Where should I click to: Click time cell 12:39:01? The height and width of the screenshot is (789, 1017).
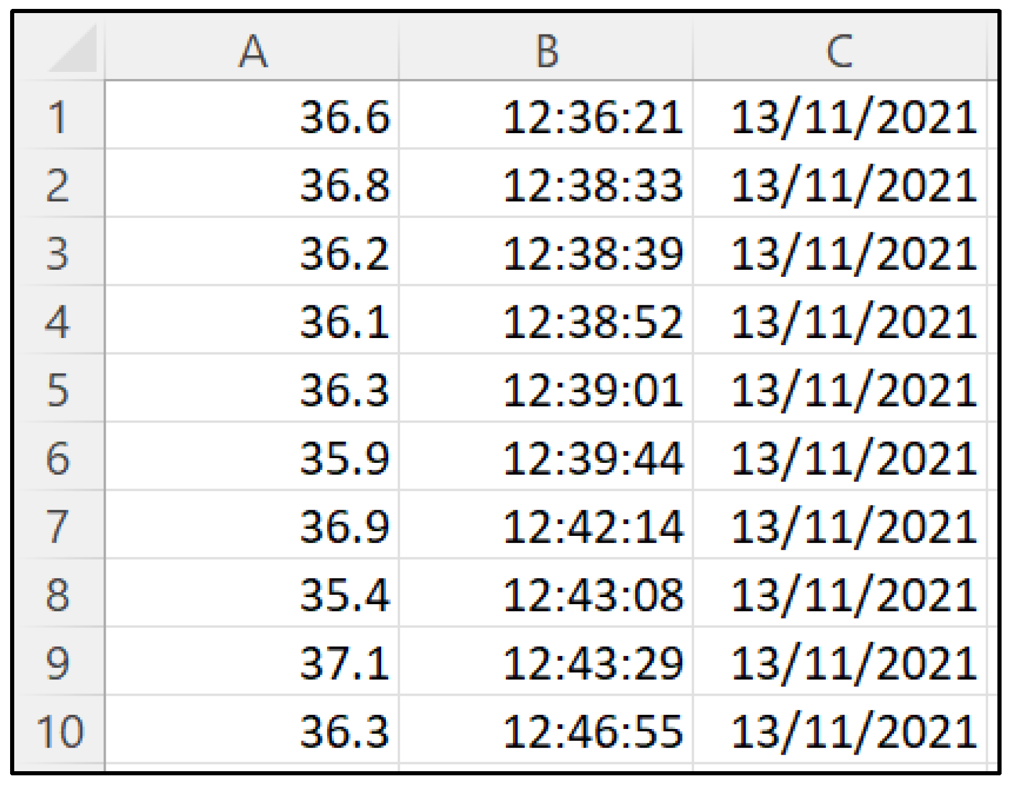pyautogui.click(x=593, y=390)
